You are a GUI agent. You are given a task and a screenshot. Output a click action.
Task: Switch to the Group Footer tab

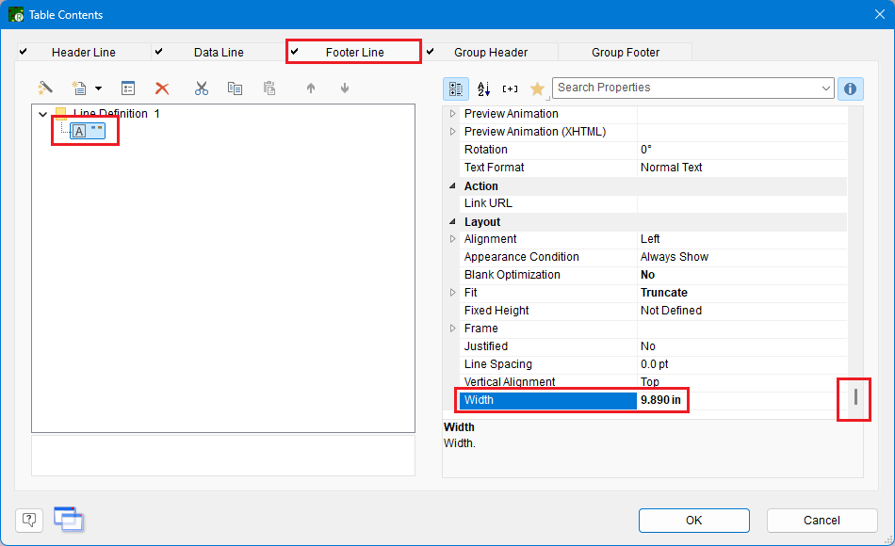tap(626, 52)
